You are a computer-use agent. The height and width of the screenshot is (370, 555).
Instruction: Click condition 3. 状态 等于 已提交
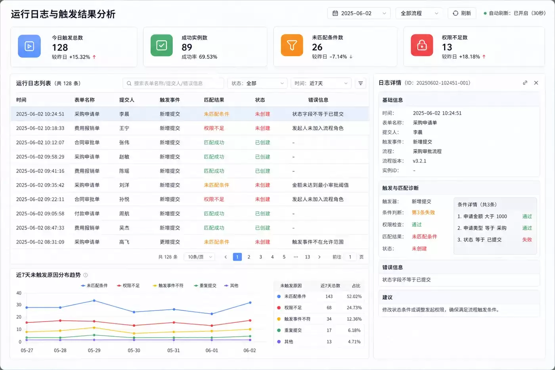pyautogui.click(x=479, y=240)
